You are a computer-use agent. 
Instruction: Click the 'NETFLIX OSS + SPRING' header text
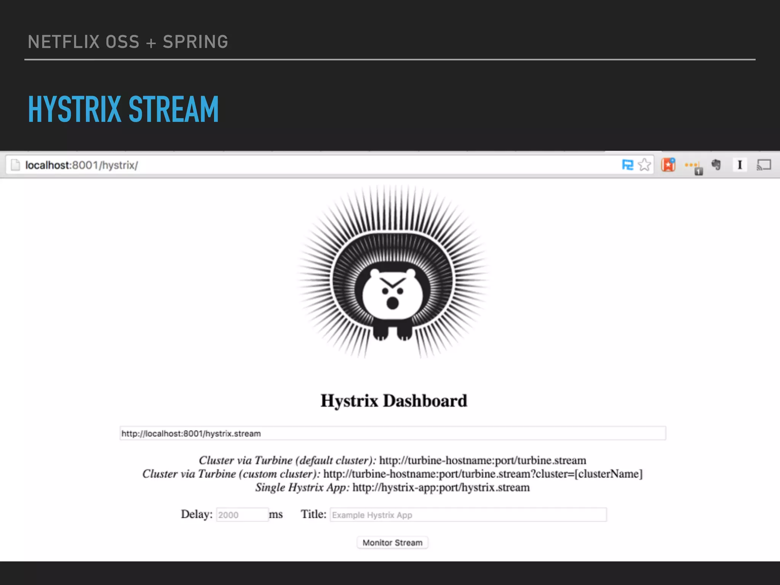[128, 42]
